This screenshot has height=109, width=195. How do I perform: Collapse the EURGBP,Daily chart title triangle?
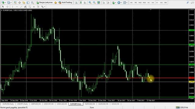[x=2, y=10]
